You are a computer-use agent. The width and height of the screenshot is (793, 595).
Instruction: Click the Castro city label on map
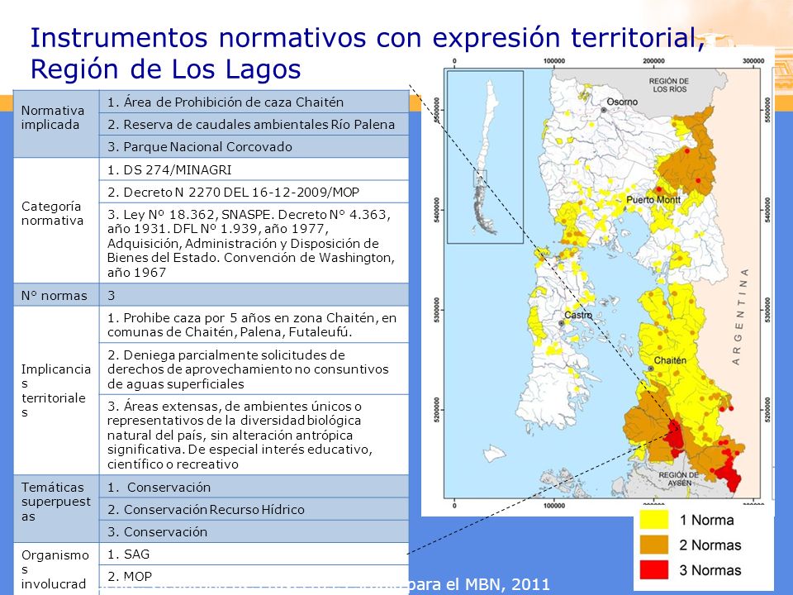pyautogui.click(x=578, y=315)
